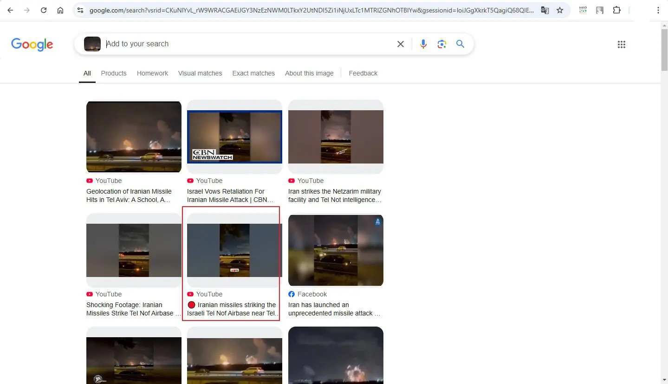Select the All tab
Image resolution: width=668 pixels, height=384 pixels.
pyautogui.click(x=87, y=73)
